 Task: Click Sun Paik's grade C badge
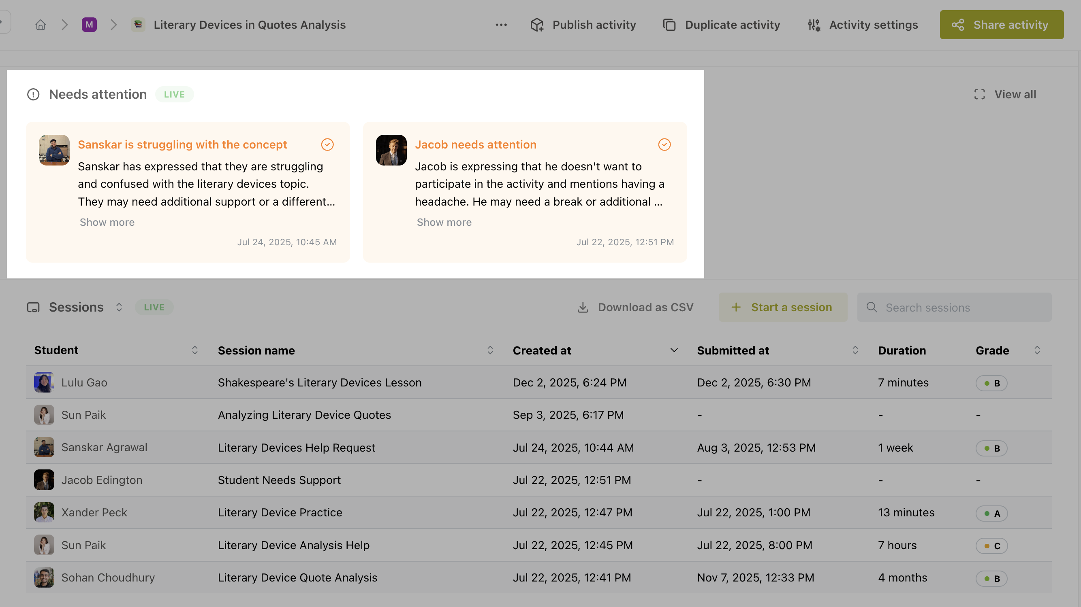991,546
